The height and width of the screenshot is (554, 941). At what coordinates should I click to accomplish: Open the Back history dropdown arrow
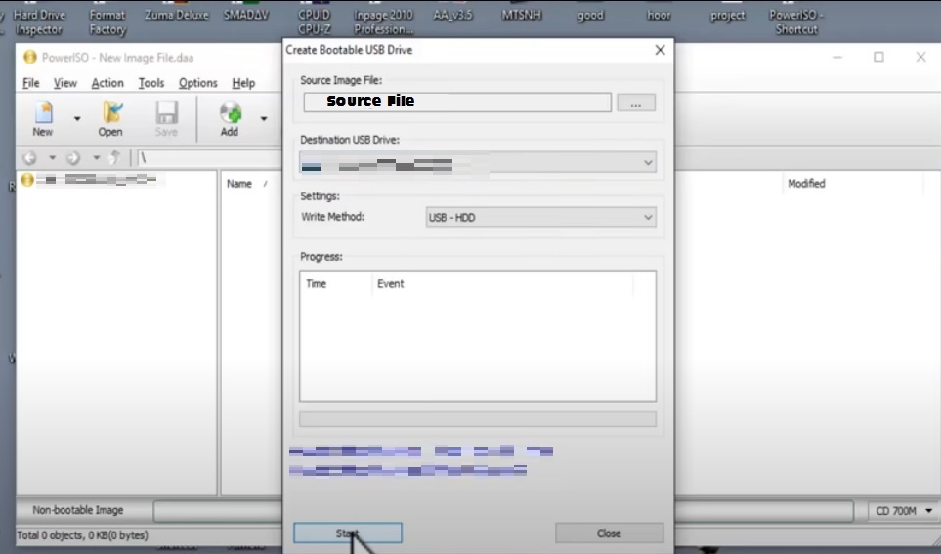pos(52,158)
